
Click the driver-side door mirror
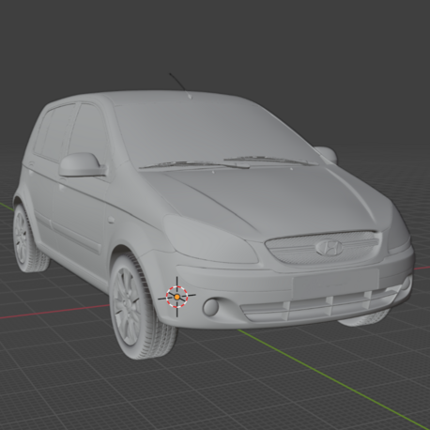pyautogui.click(x=83, y=165)
